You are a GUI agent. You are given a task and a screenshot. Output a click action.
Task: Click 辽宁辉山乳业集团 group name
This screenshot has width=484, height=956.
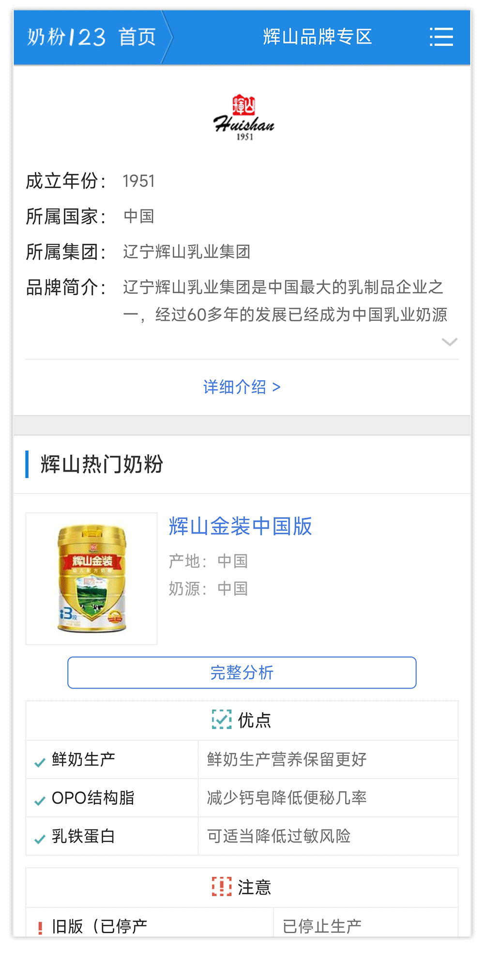pos(186,252)
